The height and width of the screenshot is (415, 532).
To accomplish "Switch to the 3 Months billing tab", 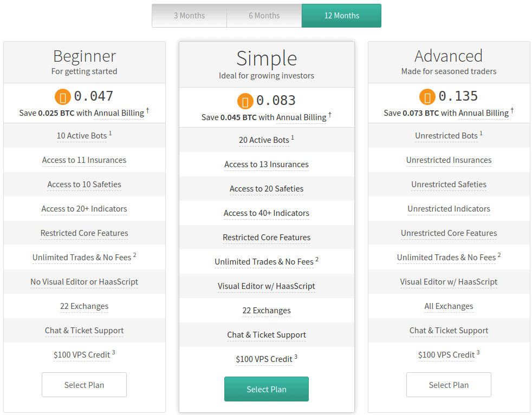I will click(189, 16).
